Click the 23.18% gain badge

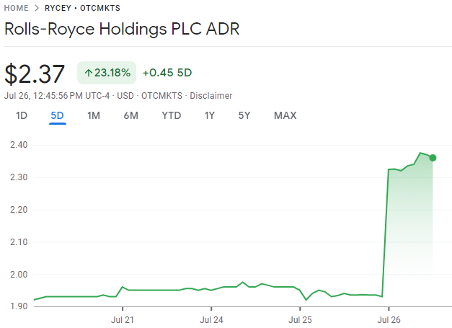pyautogui.click(x=107, y=73)
